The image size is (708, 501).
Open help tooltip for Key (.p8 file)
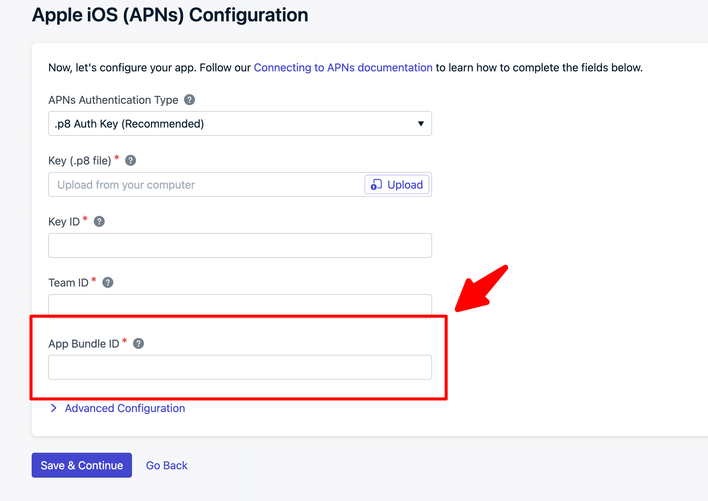coord(131,161)
